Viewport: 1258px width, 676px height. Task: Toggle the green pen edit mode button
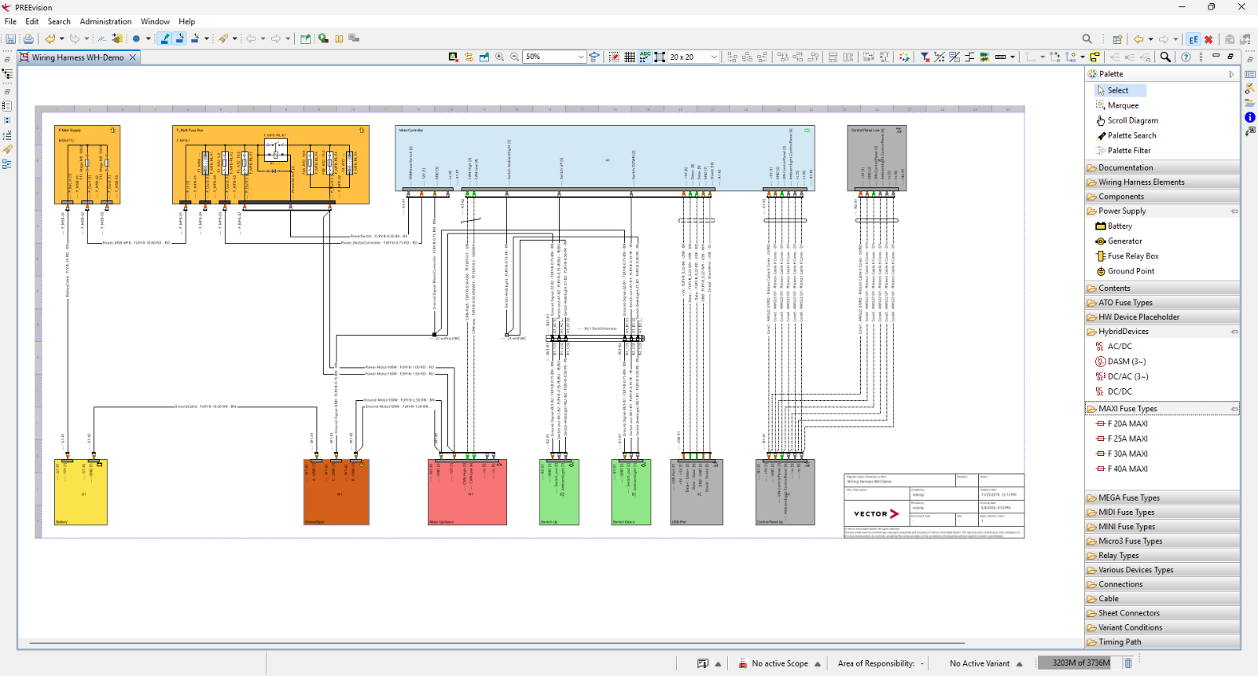coord(164,39)
